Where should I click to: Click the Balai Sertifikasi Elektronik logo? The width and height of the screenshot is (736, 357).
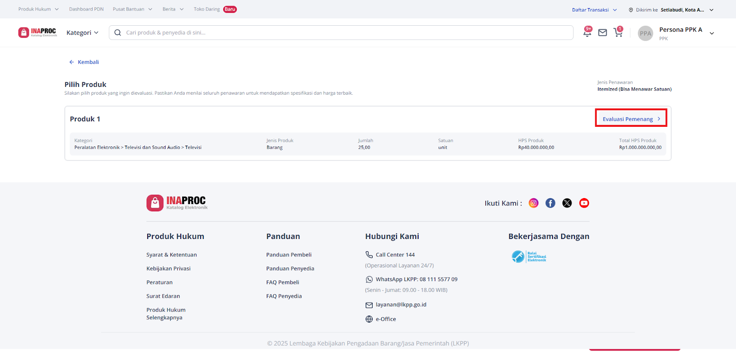(x=529, y=256)
